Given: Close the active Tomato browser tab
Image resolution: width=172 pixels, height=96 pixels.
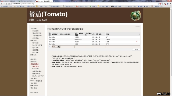Looking at the screenshot, I should [x=52, y=1].
